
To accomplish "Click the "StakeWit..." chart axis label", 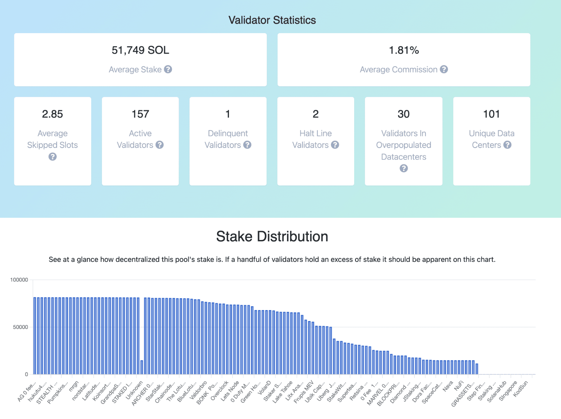I will coord(337,391).
